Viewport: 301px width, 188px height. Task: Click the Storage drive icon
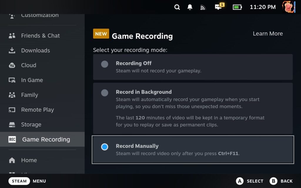(x=12, y=125)
